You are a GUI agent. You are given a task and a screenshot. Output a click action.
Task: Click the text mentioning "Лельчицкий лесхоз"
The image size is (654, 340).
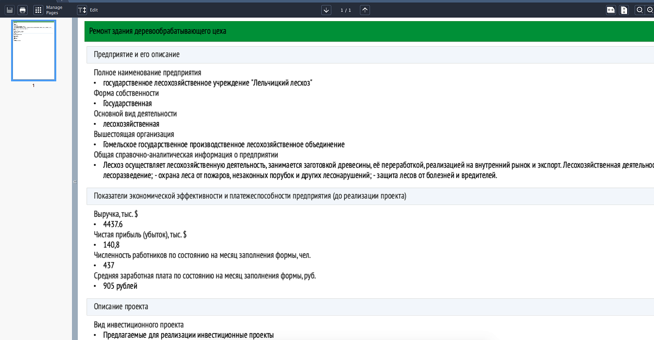point(208,83)
